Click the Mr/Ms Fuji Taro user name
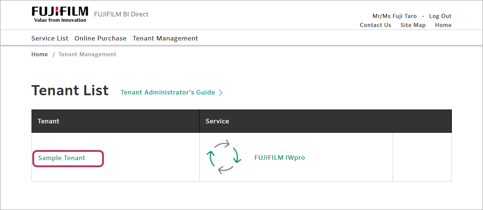This screenshot has width=483, height=210. (x=394, y=16)
